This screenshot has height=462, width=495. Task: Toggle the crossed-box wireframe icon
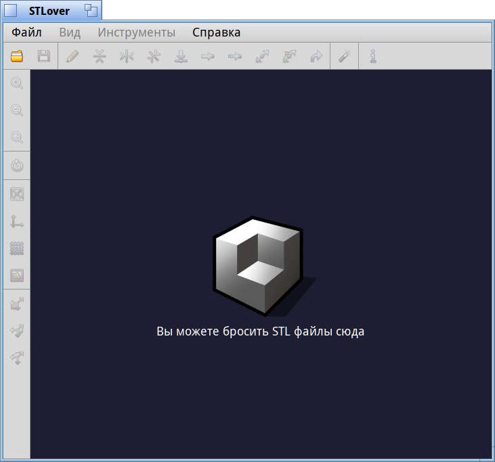click(x=17, y=194)
